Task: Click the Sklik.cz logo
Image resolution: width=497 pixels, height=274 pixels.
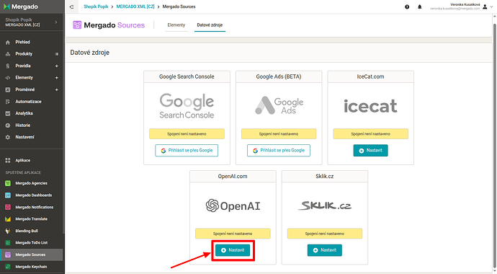Action: click(x=325, y=205)
